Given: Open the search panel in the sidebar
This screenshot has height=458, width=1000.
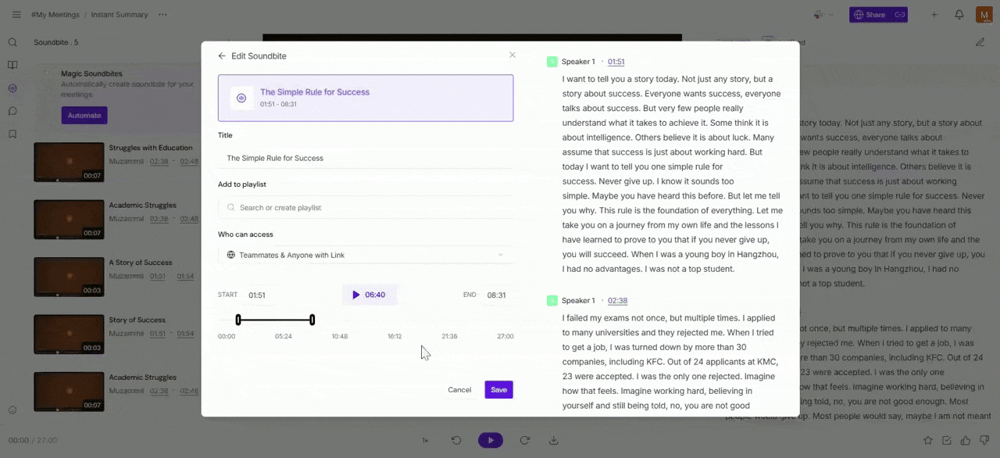Looking at the screenshot, I should click(x=12, y=41).
